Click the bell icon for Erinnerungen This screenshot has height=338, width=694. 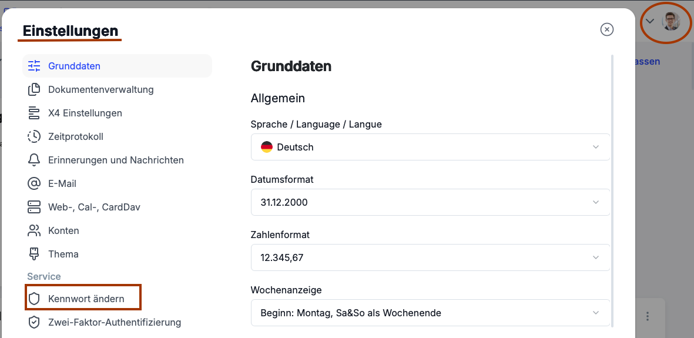pos(34,160)
